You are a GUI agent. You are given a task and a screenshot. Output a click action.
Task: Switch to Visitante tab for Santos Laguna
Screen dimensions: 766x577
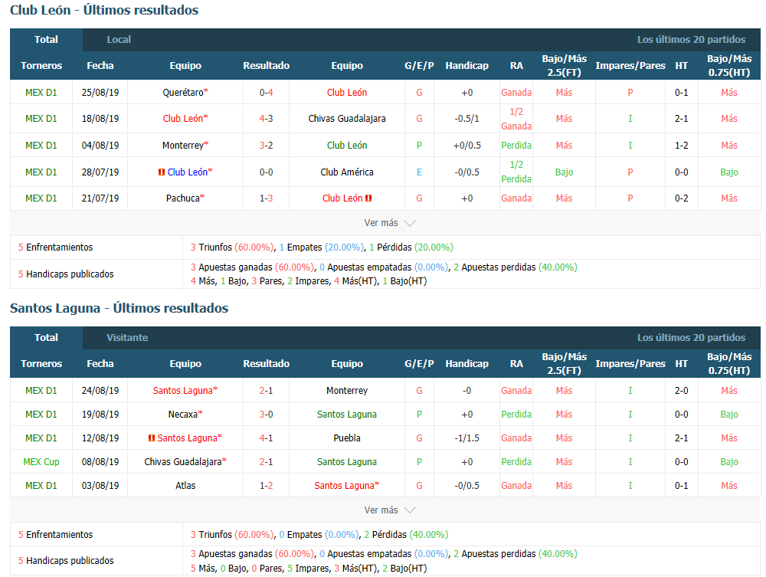[127, 338]
